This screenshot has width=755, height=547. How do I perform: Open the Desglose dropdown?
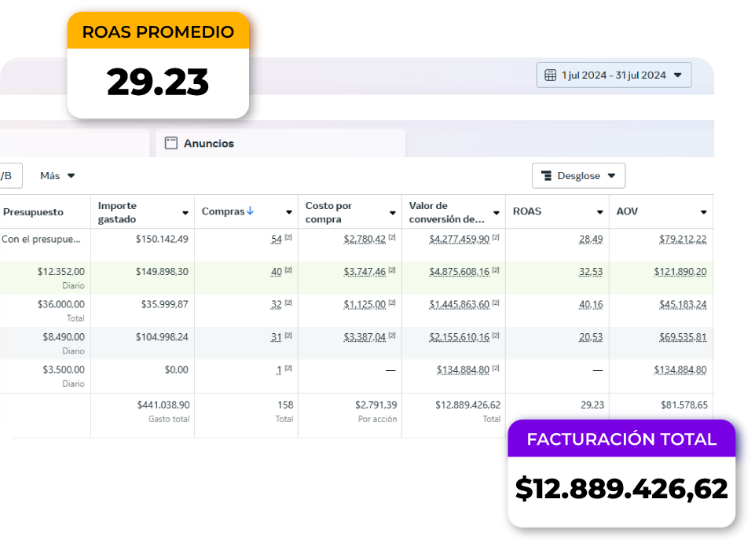click(x=578, y=175)
